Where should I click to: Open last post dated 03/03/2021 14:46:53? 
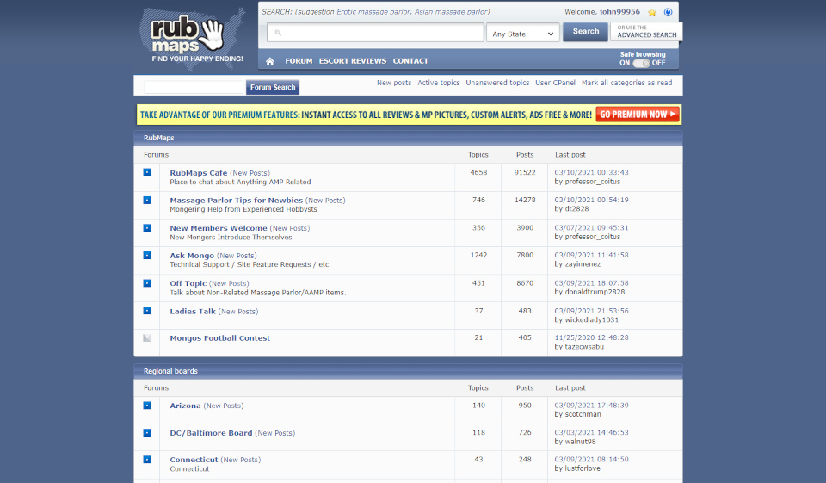tap(591, 432)
